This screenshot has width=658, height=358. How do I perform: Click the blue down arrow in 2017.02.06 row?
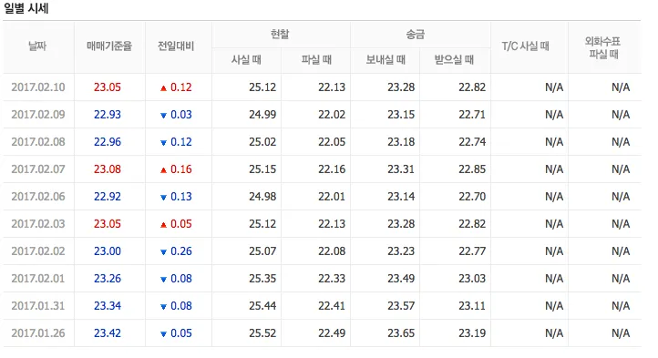coord(164,198)
